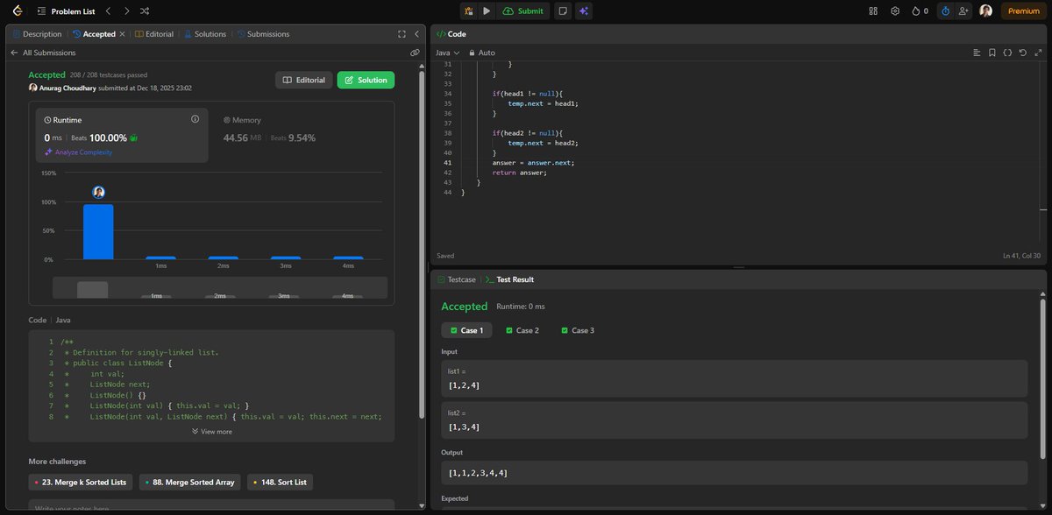Open the Java language dropdown

447,53
